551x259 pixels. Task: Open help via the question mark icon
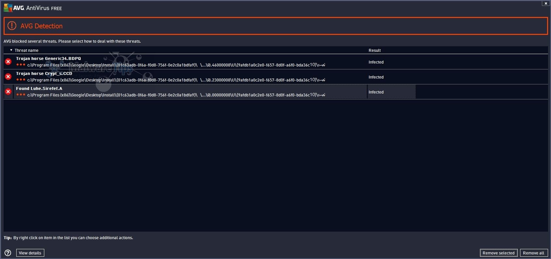click(x=8, y=253)
